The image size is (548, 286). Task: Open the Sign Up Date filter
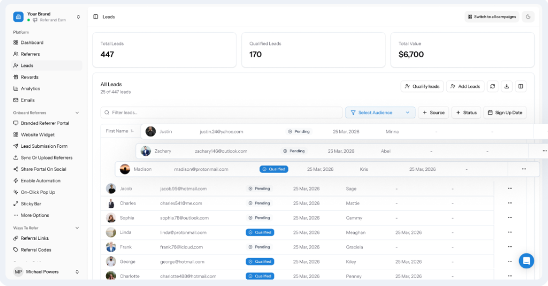(505, 112)
